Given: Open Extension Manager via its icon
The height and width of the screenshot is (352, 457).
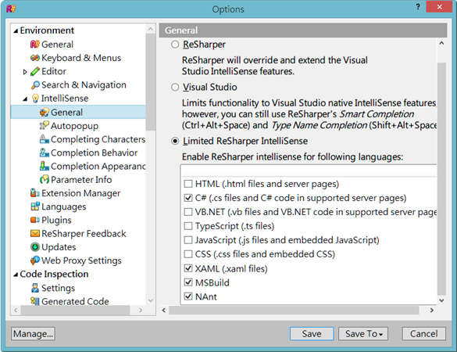Looking at the screenshot, I should tap(35, 193).
